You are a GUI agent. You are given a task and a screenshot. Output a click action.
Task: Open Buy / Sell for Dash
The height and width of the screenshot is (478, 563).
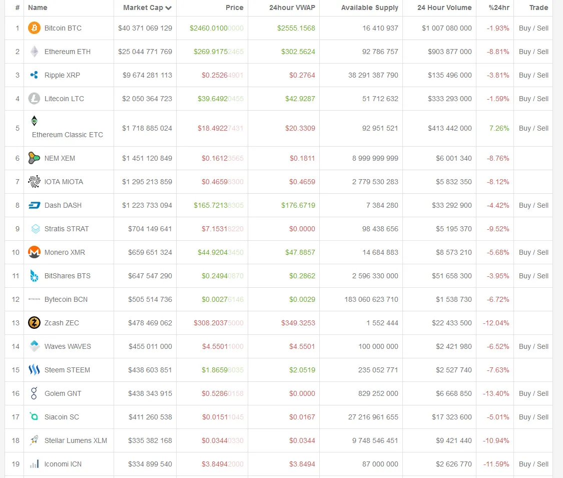533,205
